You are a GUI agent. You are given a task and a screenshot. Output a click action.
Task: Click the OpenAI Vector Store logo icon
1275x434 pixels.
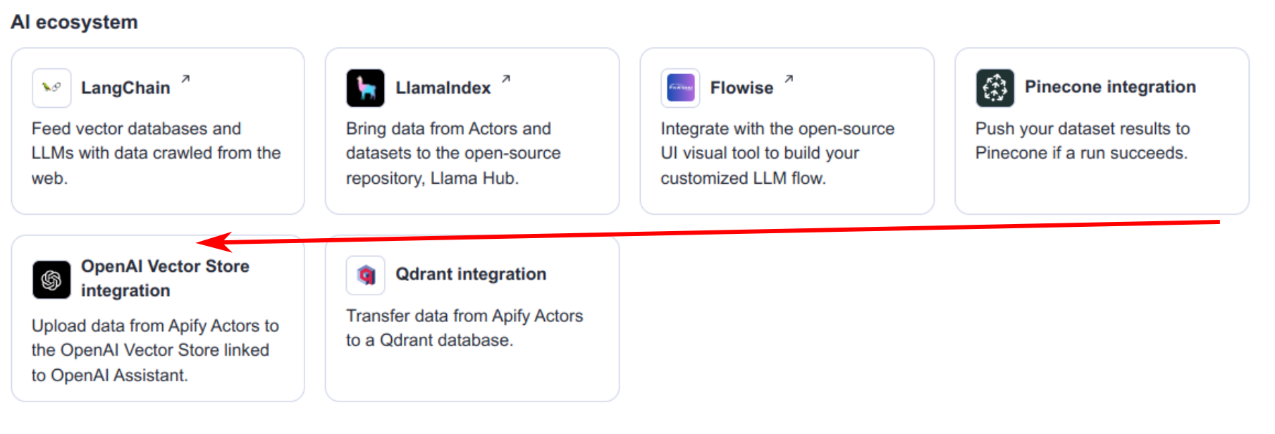tap(51, 280)
